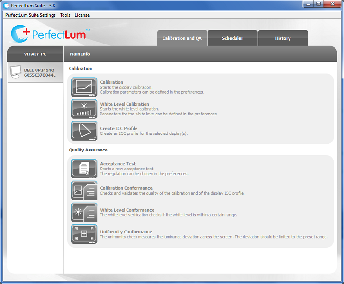
Task: Click 'Checks and validates the quality' description
Action: [x=172, y=193]
